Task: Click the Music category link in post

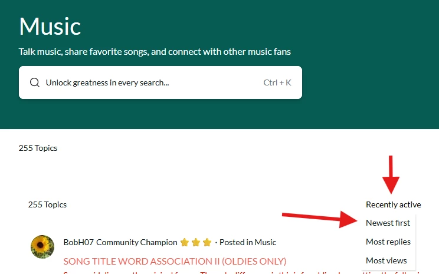Action: pyautogui.click(x=265, y=242)
